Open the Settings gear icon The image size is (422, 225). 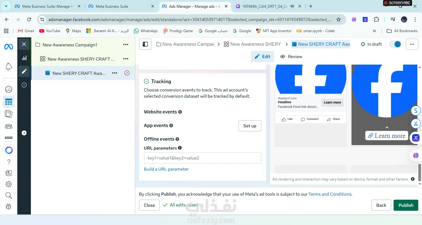tap(9, 184)
